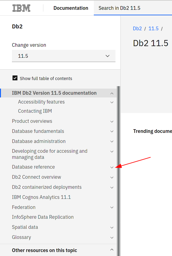Image resolution: width=172 pixels, height=256 pixels.
Task: Expand the Federation chevron
Action: [x=112, y=207]
